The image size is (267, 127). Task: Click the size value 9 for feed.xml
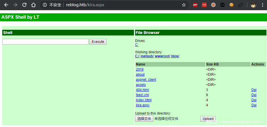[x=207, y=95]
